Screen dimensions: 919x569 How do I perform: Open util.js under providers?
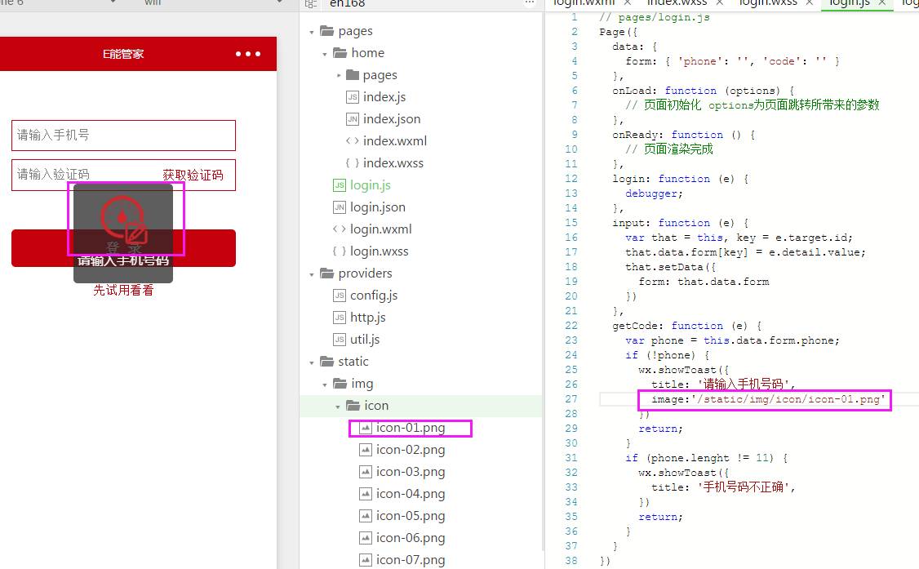[x=365, y=340]
